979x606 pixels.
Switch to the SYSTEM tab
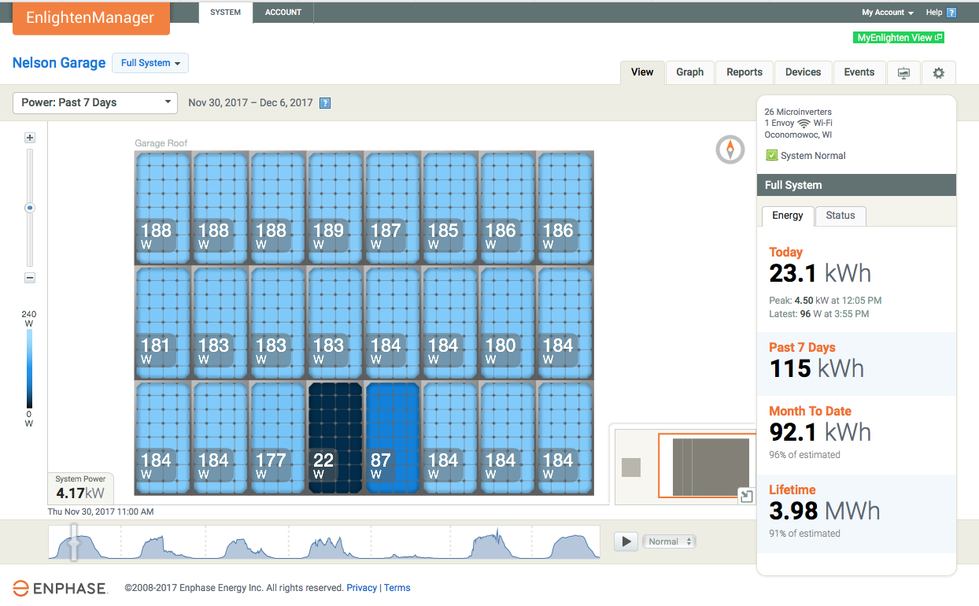(225, 13)
